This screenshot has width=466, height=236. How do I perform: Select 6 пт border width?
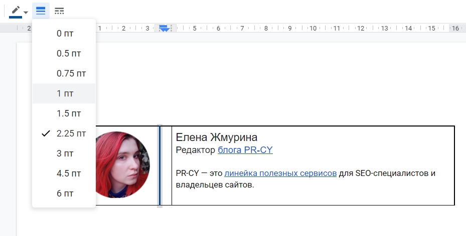coord(64,193)
